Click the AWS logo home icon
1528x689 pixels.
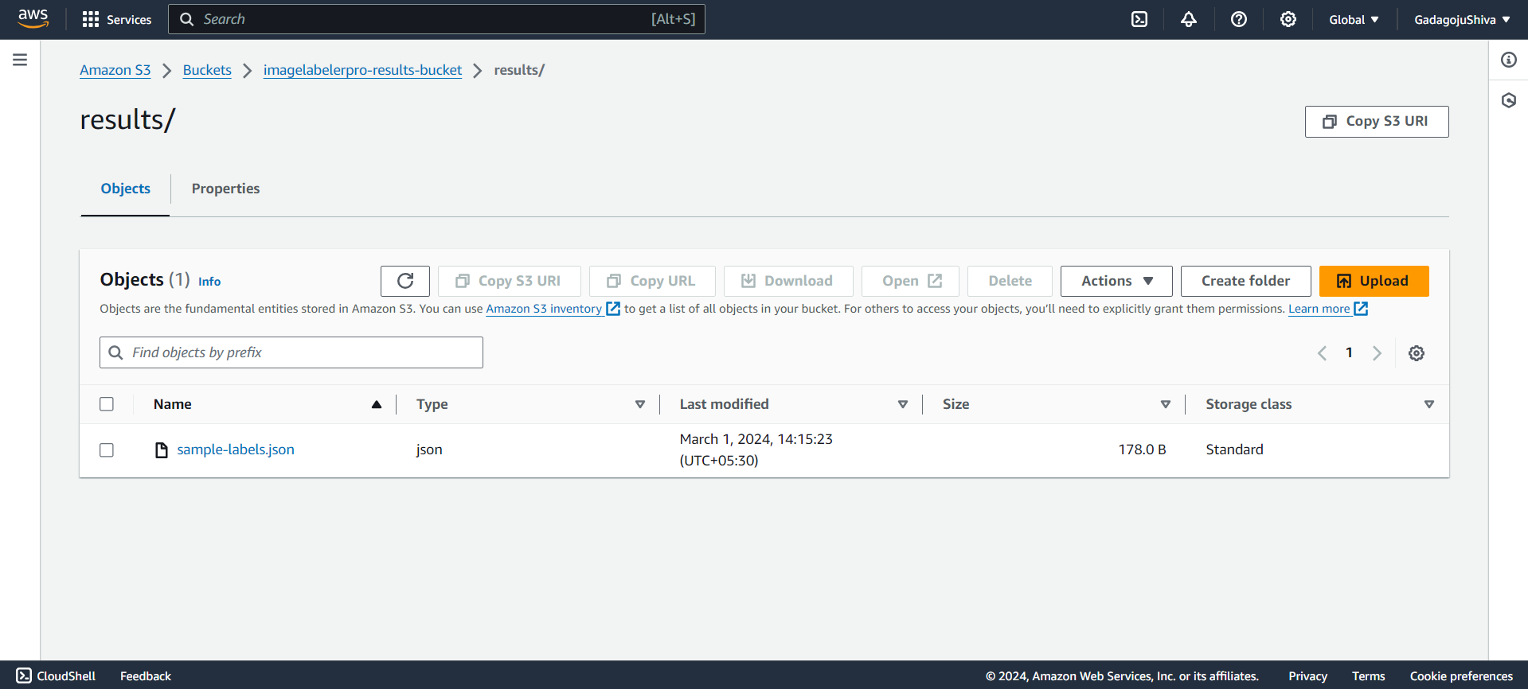click(x=33, y=19)
